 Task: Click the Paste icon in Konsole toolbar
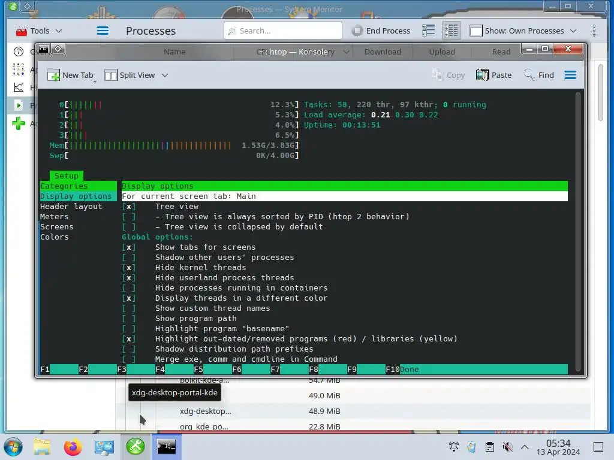click(x=483, y=75)
